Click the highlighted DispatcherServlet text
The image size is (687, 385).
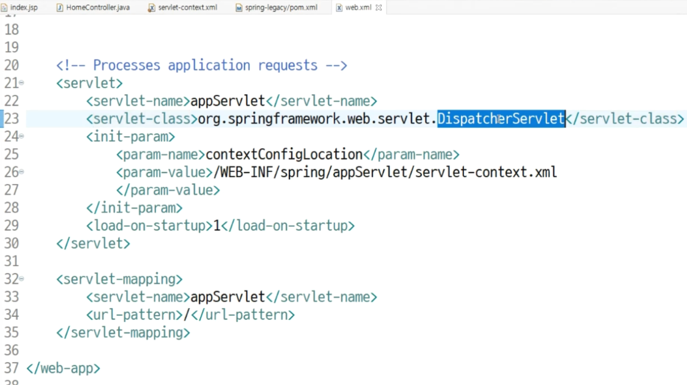click(x=501, y=118)
